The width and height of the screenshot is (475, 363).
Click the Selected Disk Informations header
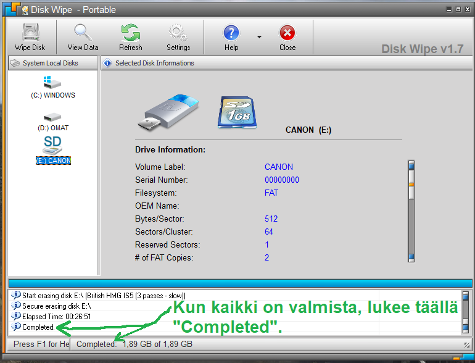pos(286,63)
